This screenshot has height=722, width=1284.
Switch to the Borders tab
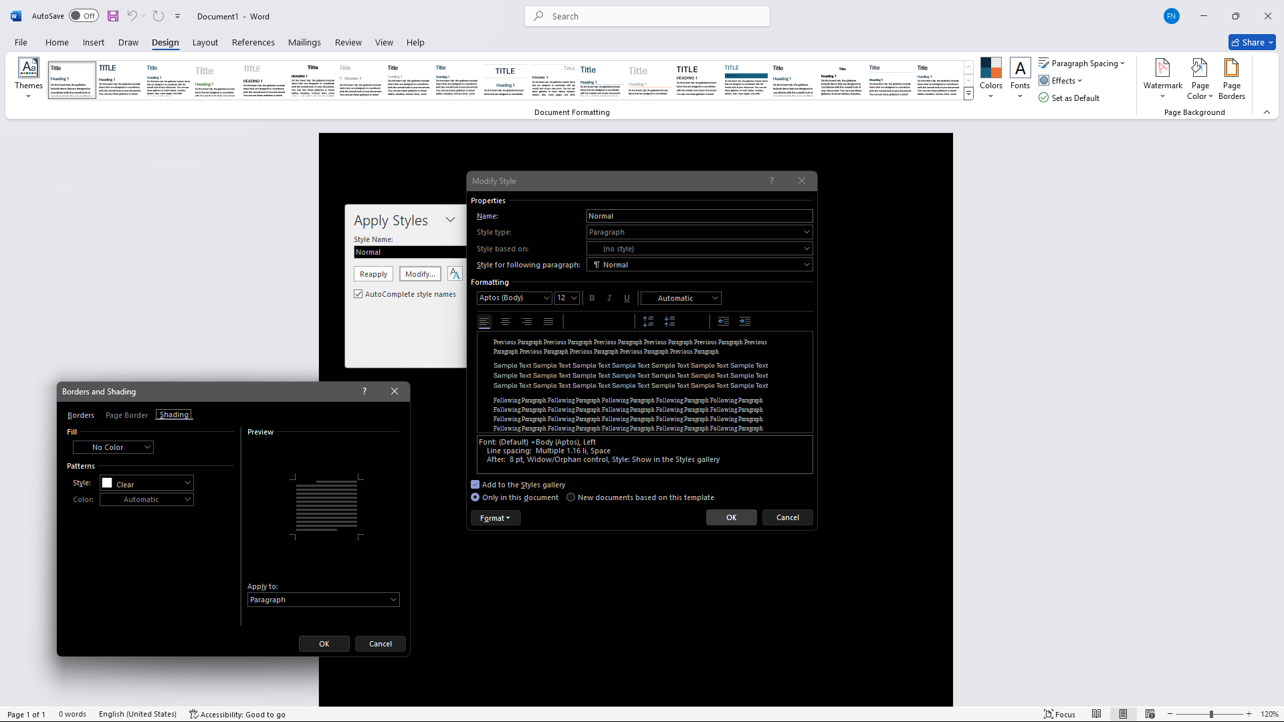(80, 415)
